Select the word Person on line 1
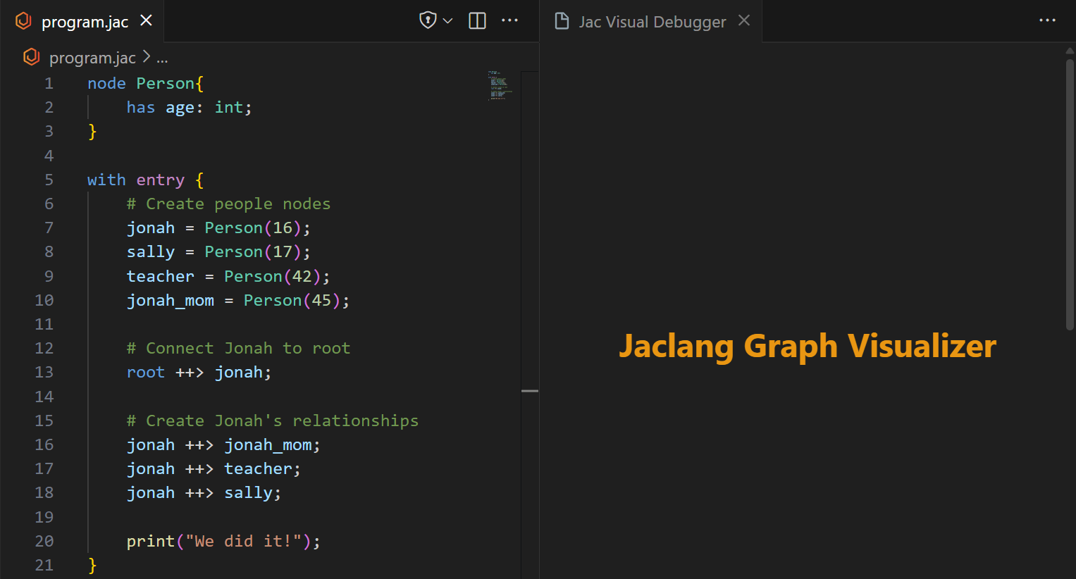Screen dimensions: 1076x579 pyautogui.click(x=164, y=82)
